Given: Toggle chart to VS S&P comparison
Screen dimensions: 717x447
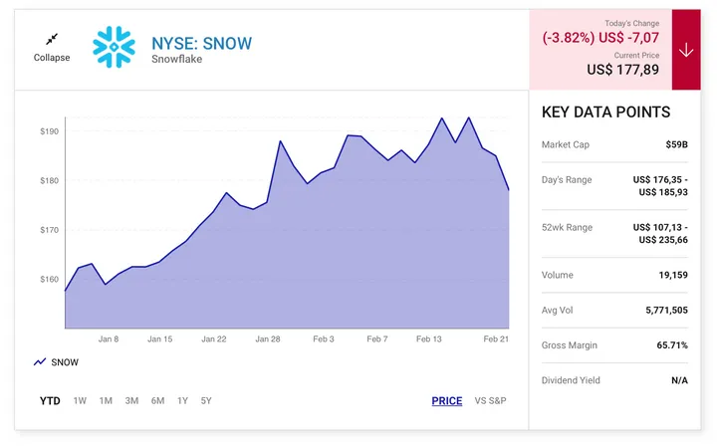Looking at the screenshot, I should (490, 401).
